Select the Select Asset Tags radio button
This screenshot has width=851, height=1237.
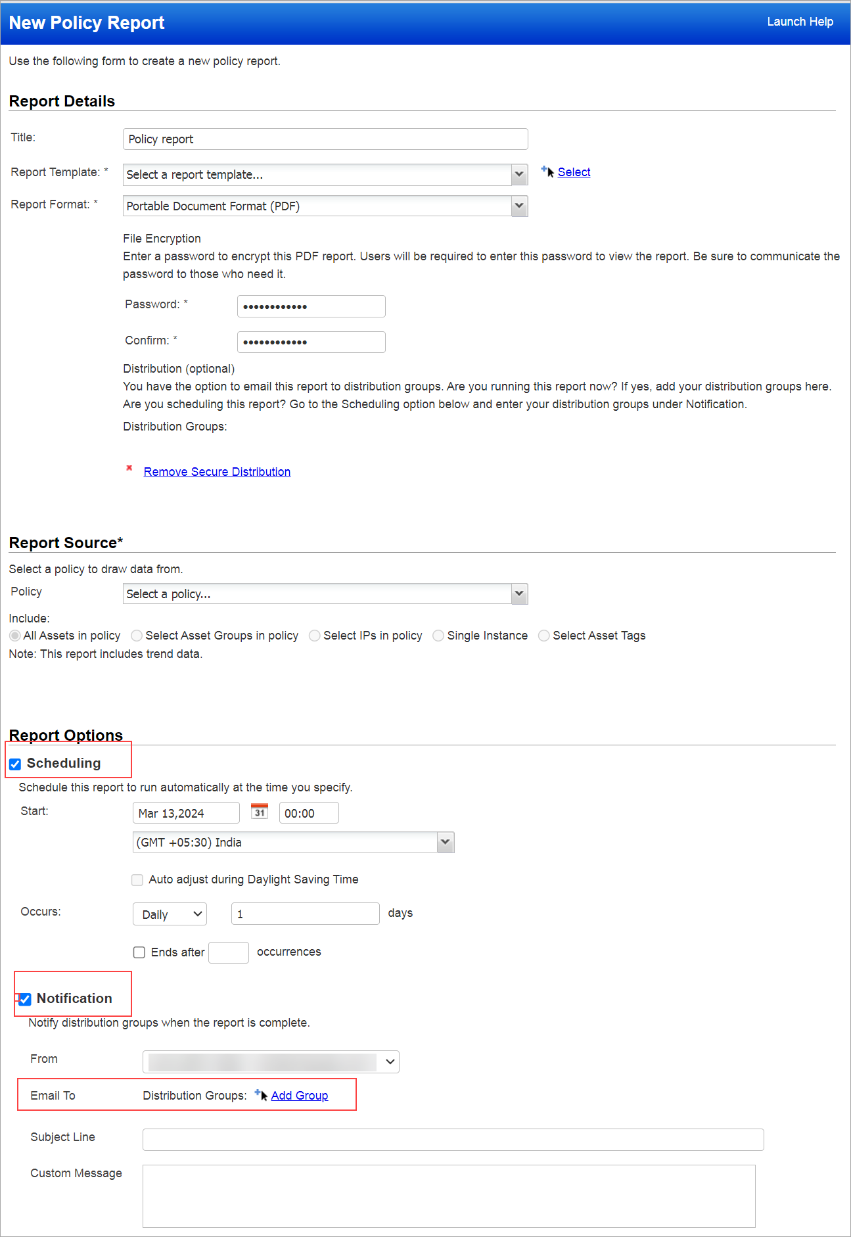543,635
